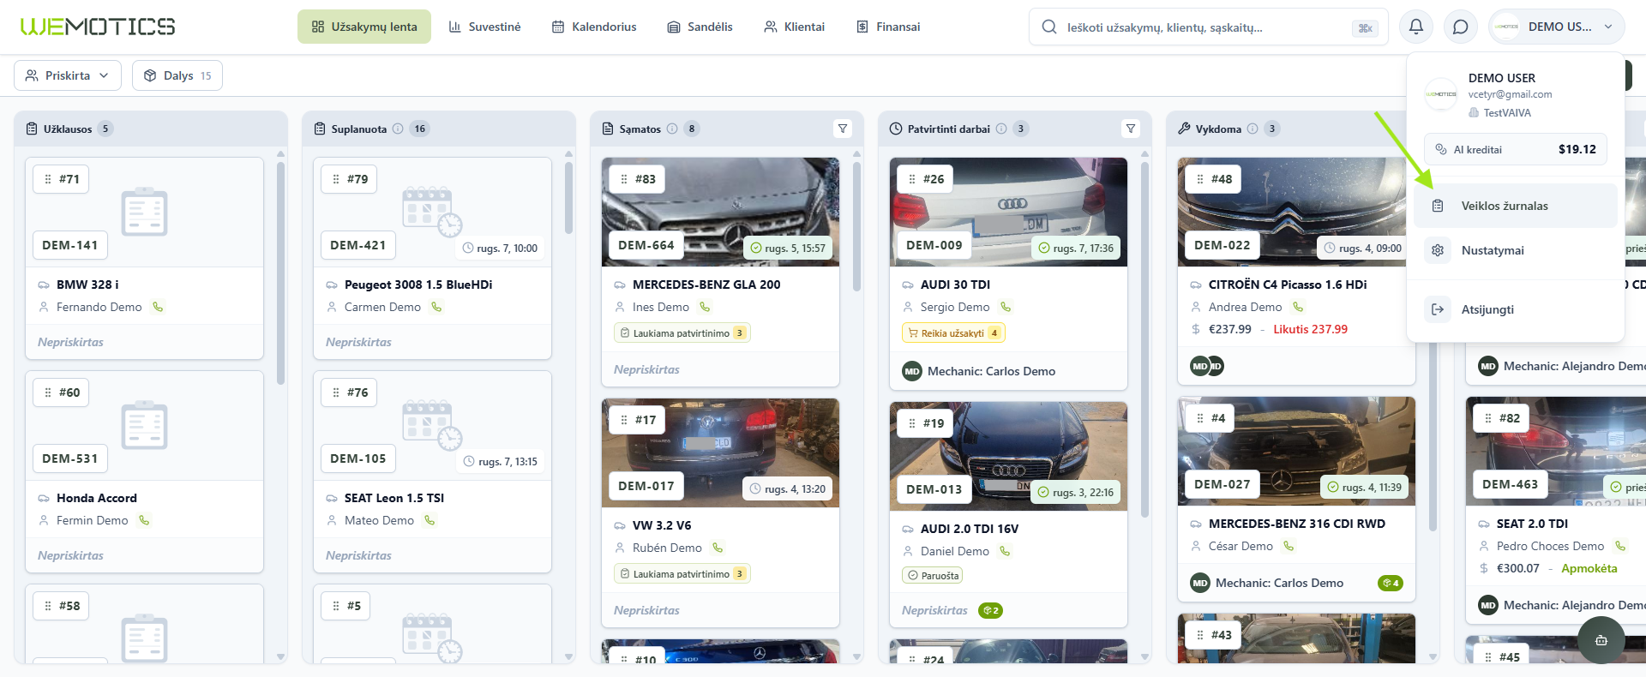Viewport: 1646px width, 677px height.
Task: Click info icon next to Vykdoma
Action: click(1253, 129)
